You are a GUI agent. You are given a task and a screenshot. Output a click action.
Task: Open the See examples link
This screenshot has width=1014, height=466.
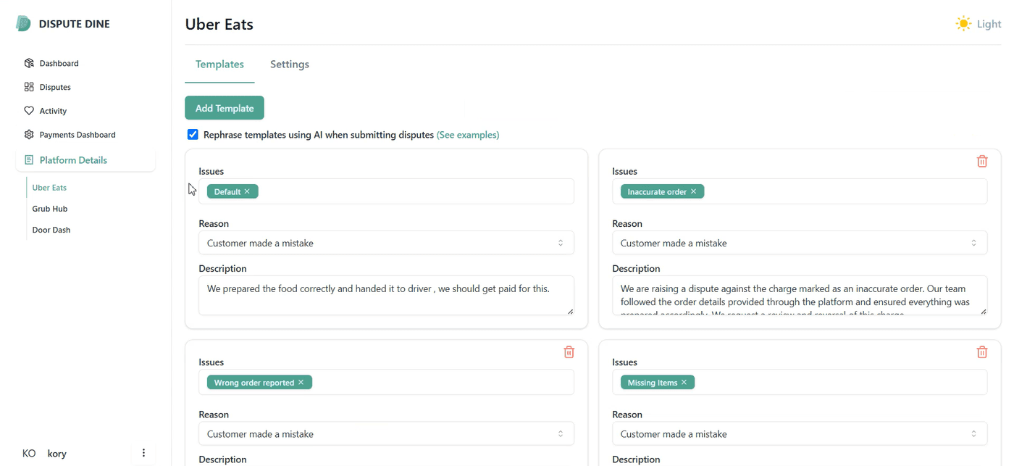click(468, 135)
